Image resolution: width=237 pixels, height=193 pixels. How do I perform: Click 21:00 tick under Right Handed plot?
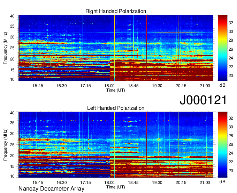(x=205, y=86)
